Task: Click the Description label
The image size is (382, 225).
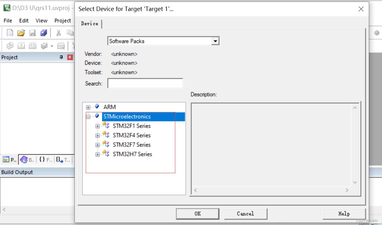Action: coord(204,94)
